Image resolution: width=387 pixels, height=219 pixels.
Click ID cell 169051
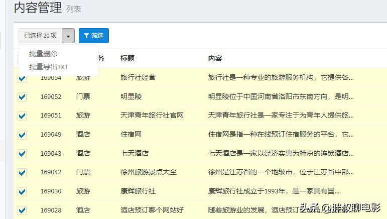click(51, 116)
